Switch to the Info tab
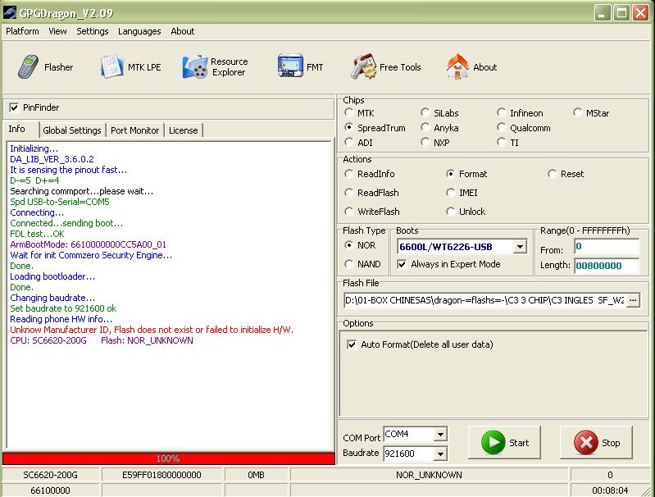 click(x=16, y=129)
